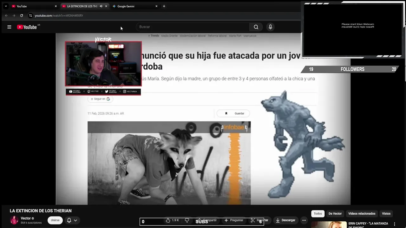This screenshot has width=406, height=228.
Task: Click the Preguntar button
Action: (234, 220)
